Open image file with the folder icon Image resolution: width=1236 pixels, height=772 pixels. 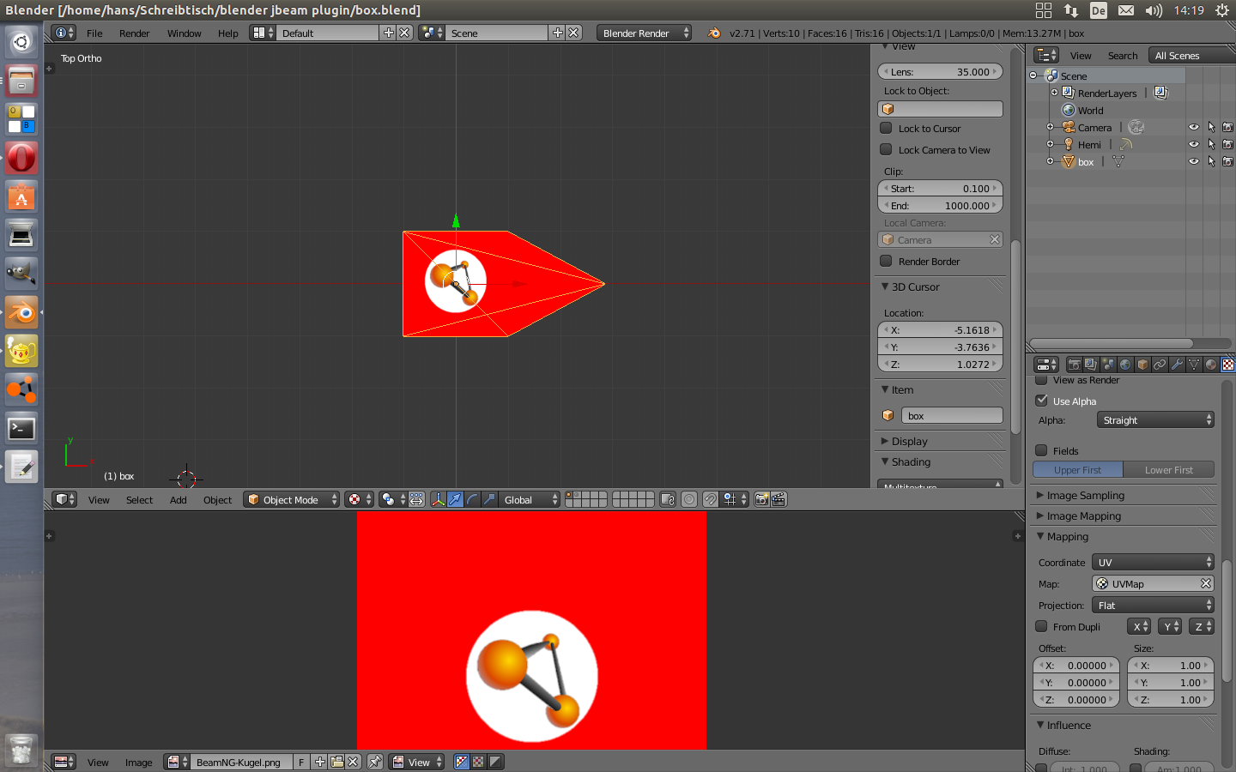point(336,762)
